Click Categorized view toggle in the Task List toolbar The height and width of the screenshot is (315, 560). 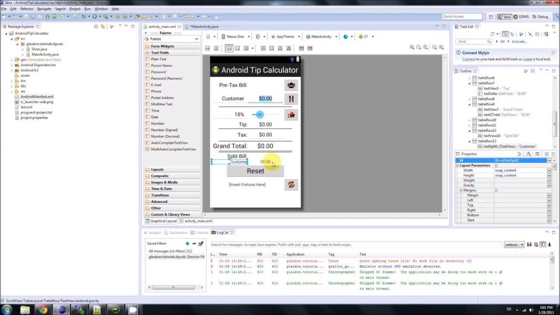click(x=505, y=34)
